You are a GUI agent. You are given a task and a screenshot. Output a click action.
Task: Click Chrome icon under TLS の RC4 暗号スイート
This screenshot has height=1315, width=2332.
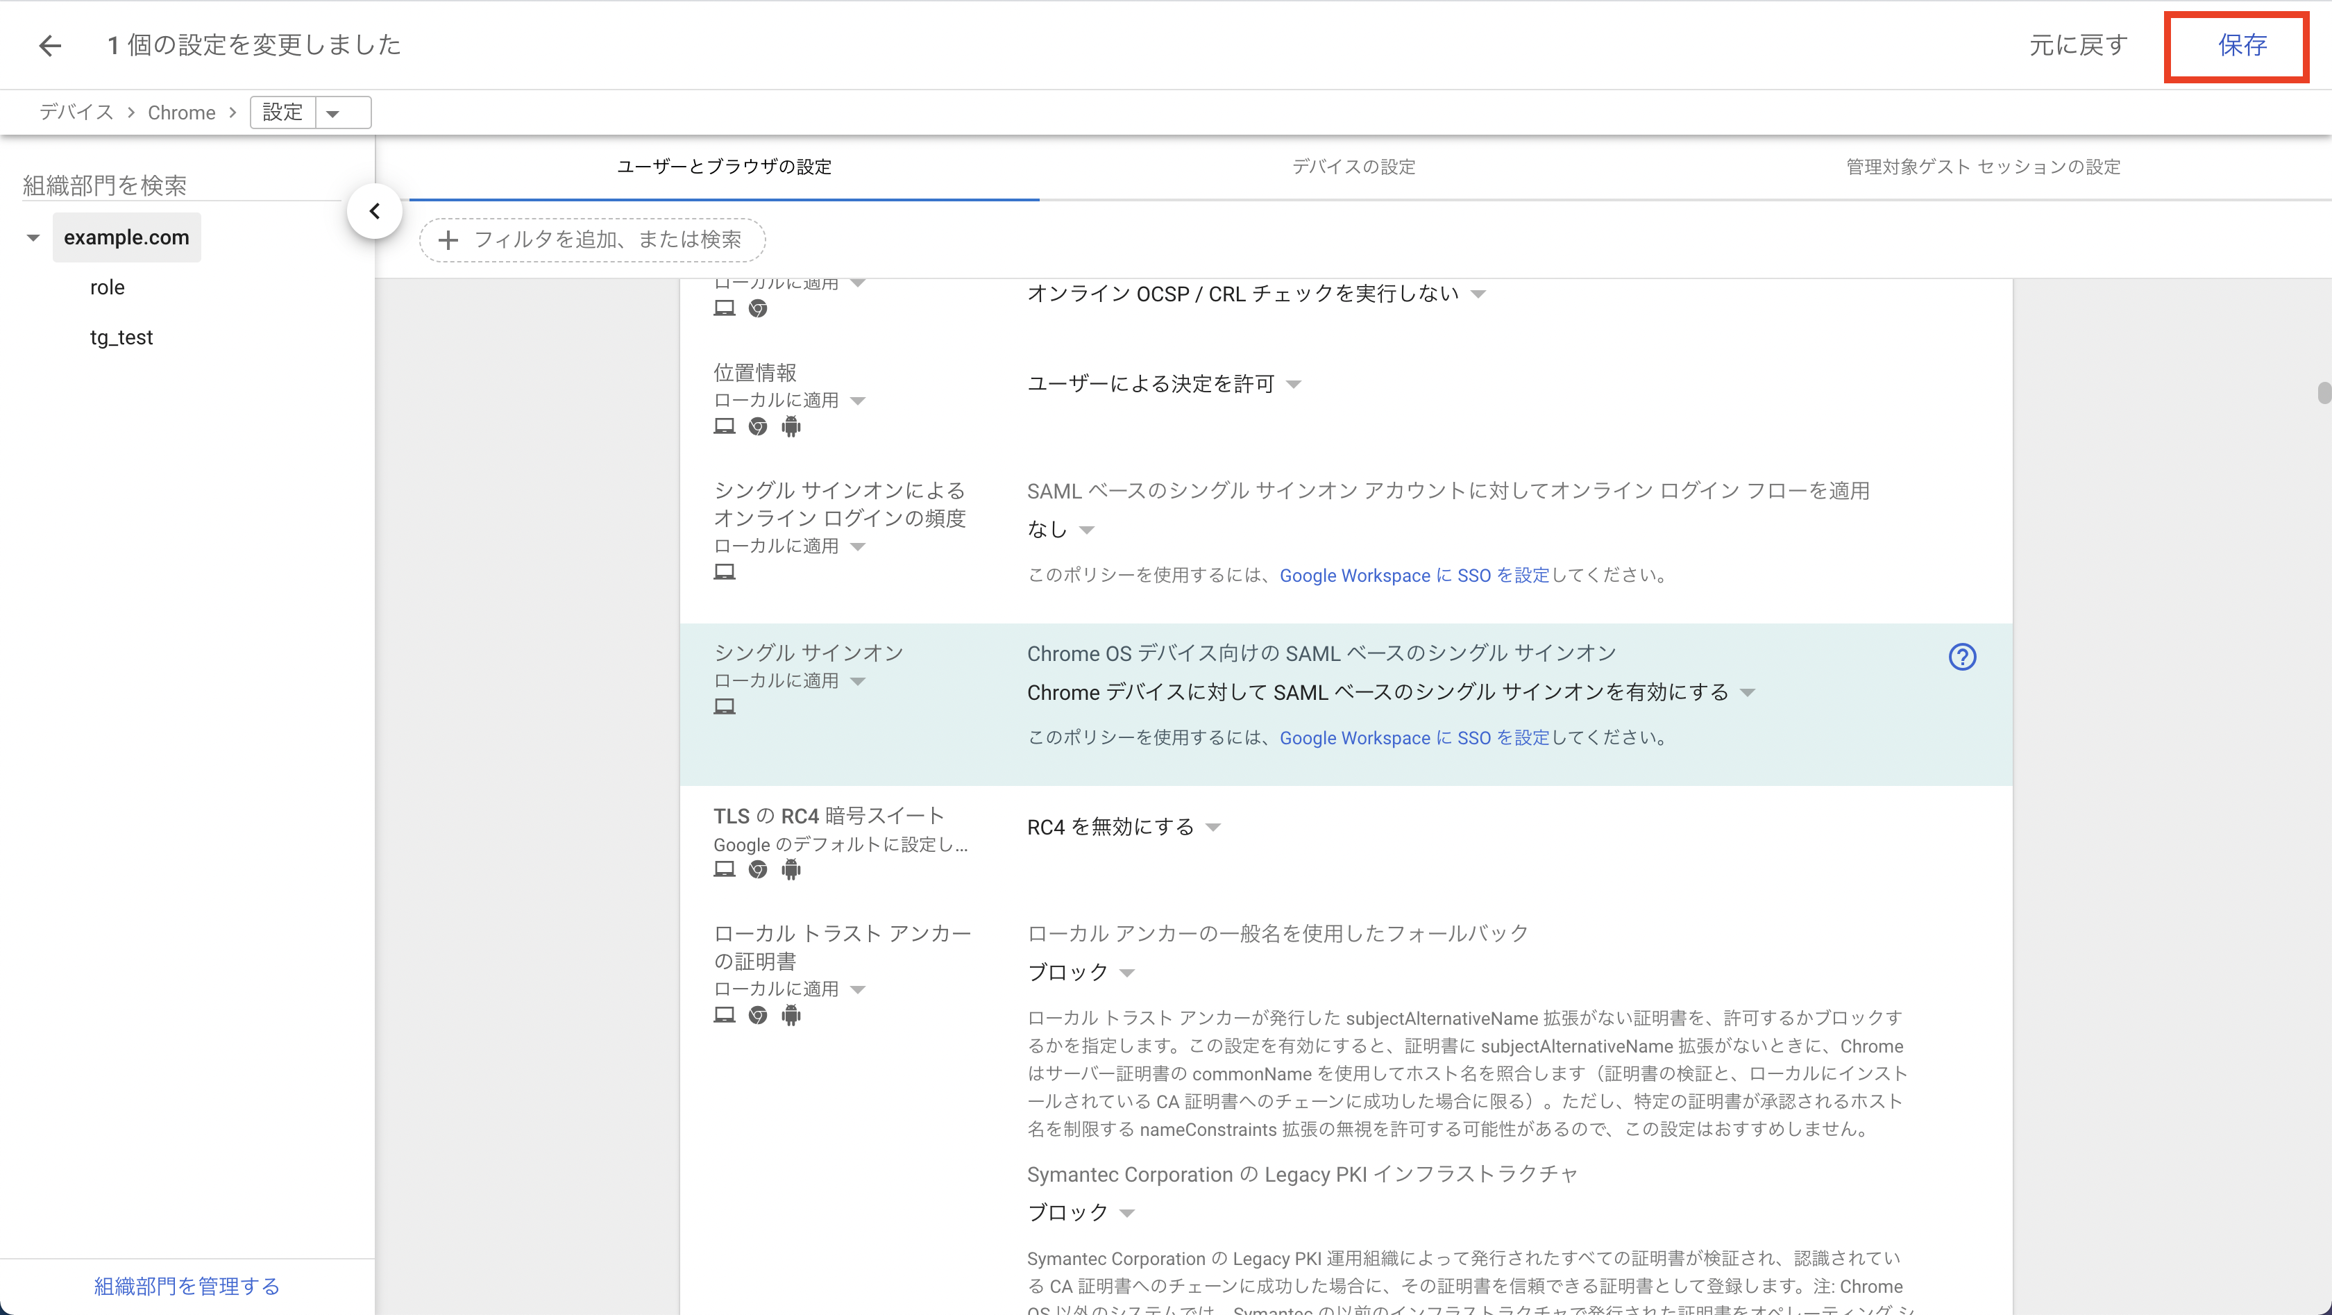(x=758, y=869)
